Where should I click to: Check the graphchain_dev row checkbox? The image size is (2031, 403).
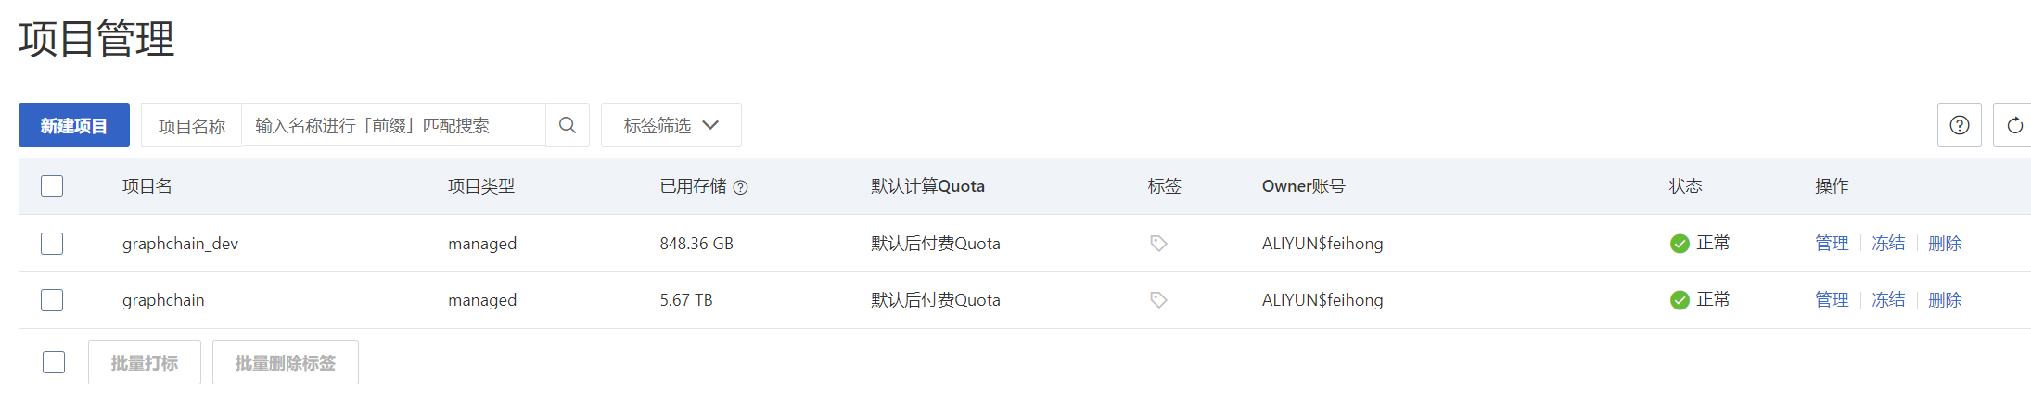(52, 244)
